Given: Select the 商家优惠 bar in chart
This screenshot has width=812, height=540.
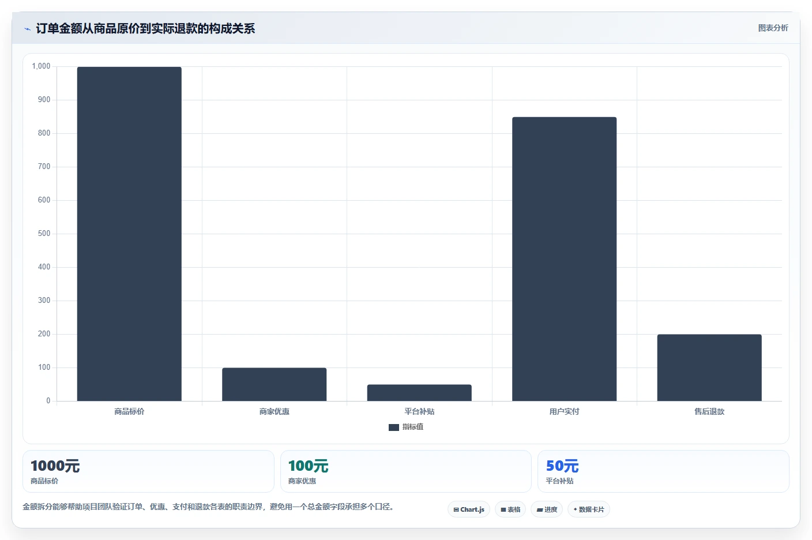Looking at the screenshot, I should click(x=275, y=384).
